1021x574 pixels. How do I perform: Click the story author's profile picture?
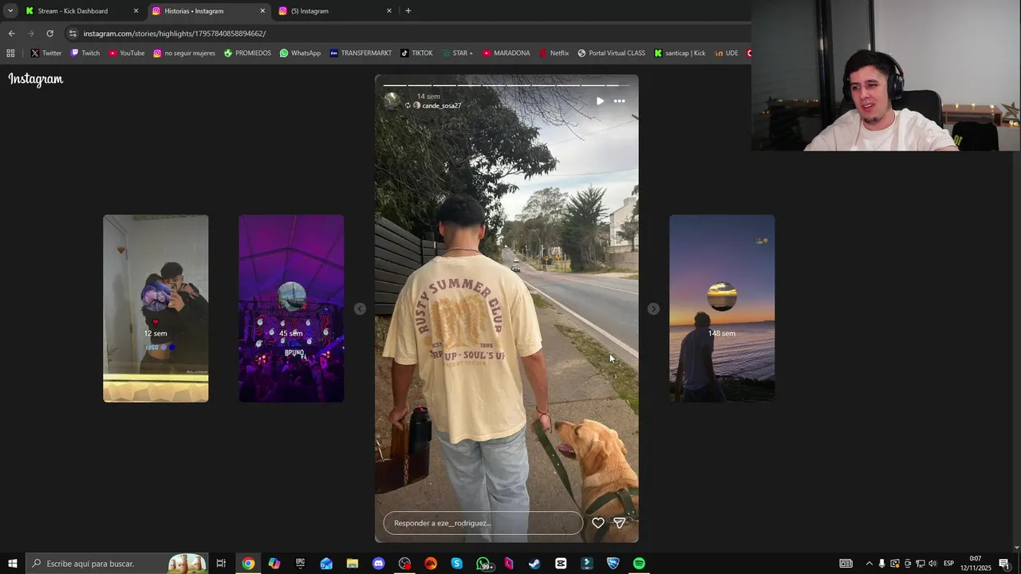392,100
